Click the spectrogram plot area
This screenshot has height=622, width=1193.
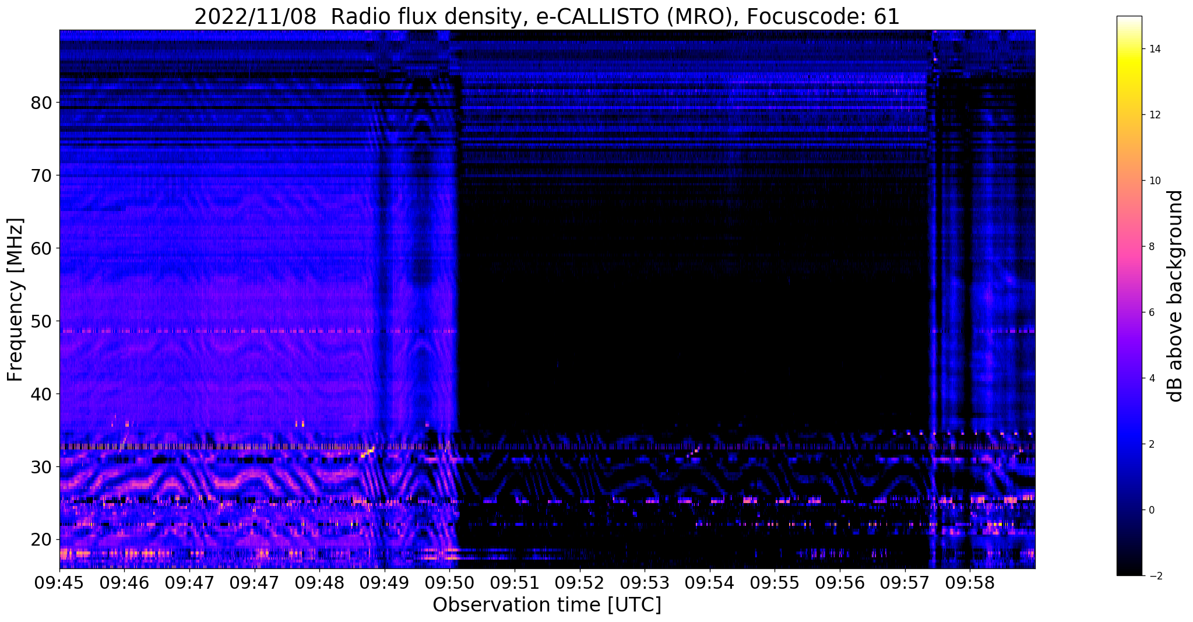pos(547,299)
